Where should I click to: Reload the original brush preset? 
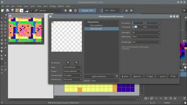pos(75,10)
